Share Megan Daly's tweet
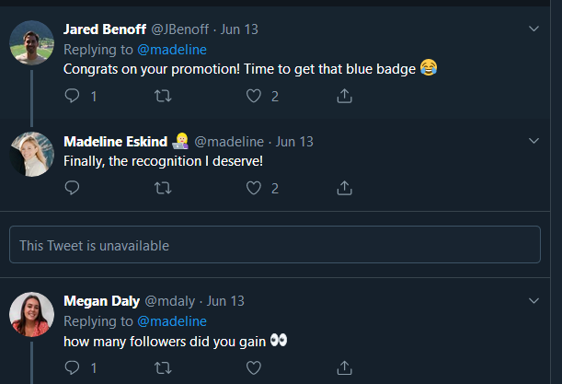Viewport: 562px width, 384px height. [345, 367]
